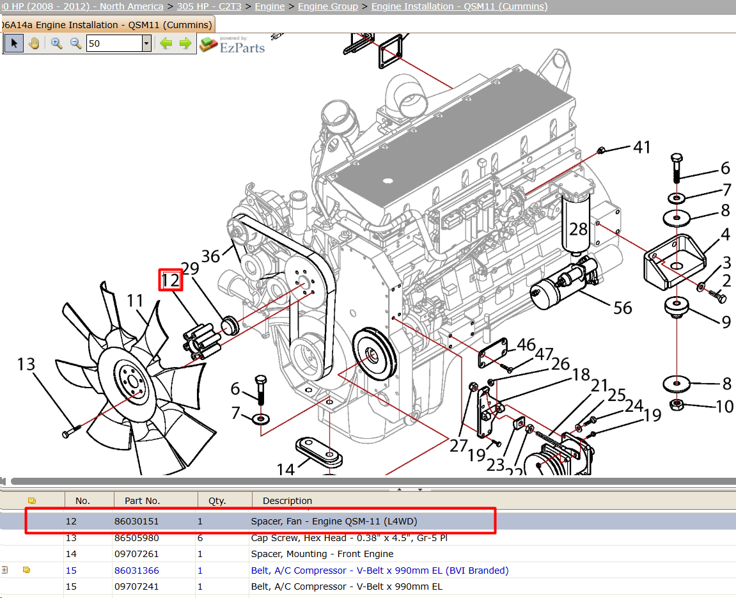This screenshot has height=598, width=736.
Task: Select the pointer arrow tool
Action: (x=14, y=43)
